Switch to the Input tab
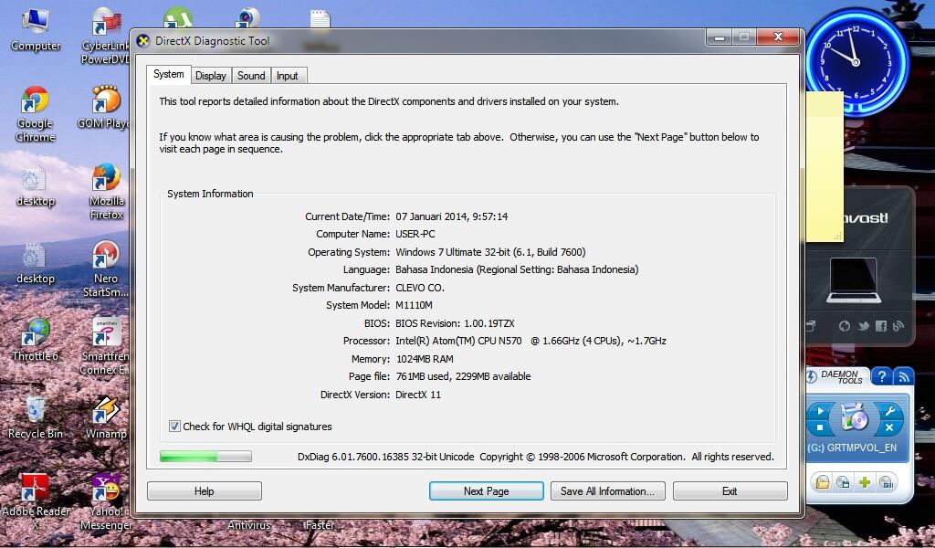935x548 pixels. (x=288, y=76)
